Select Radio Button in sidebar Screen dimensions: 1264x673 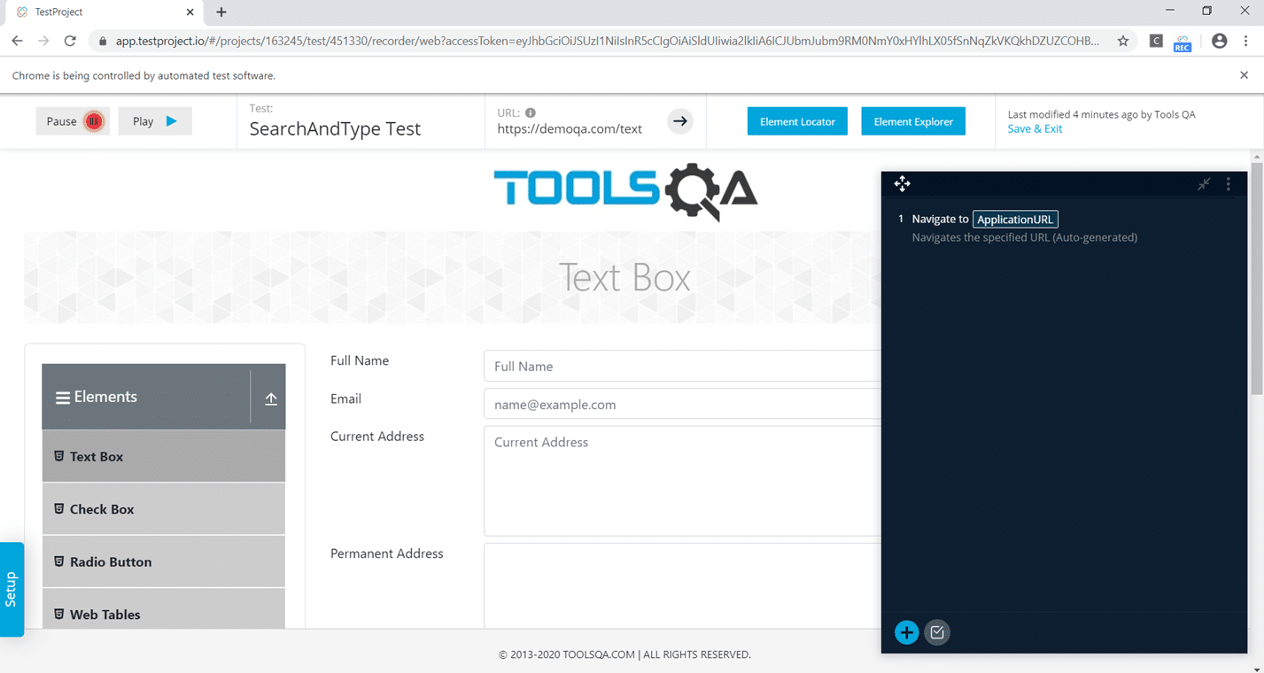(x=164, y=561)
